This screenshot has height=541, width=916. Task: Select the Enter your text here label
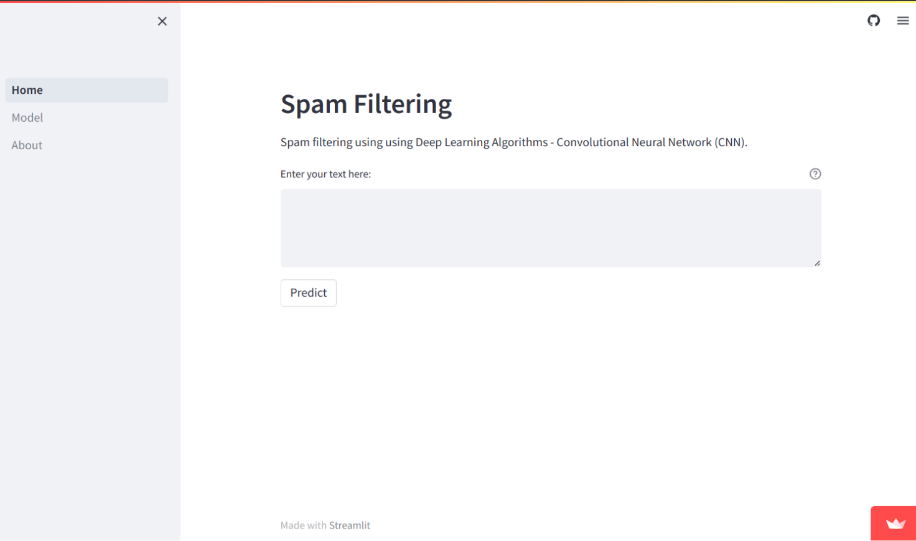click(x=325, y=174)
